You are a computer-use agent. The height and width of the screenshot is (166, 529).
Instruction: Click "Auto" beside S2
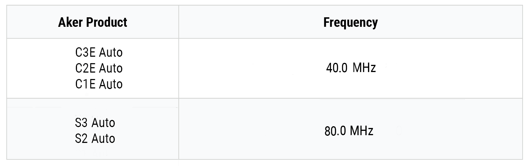click(103, 139)
